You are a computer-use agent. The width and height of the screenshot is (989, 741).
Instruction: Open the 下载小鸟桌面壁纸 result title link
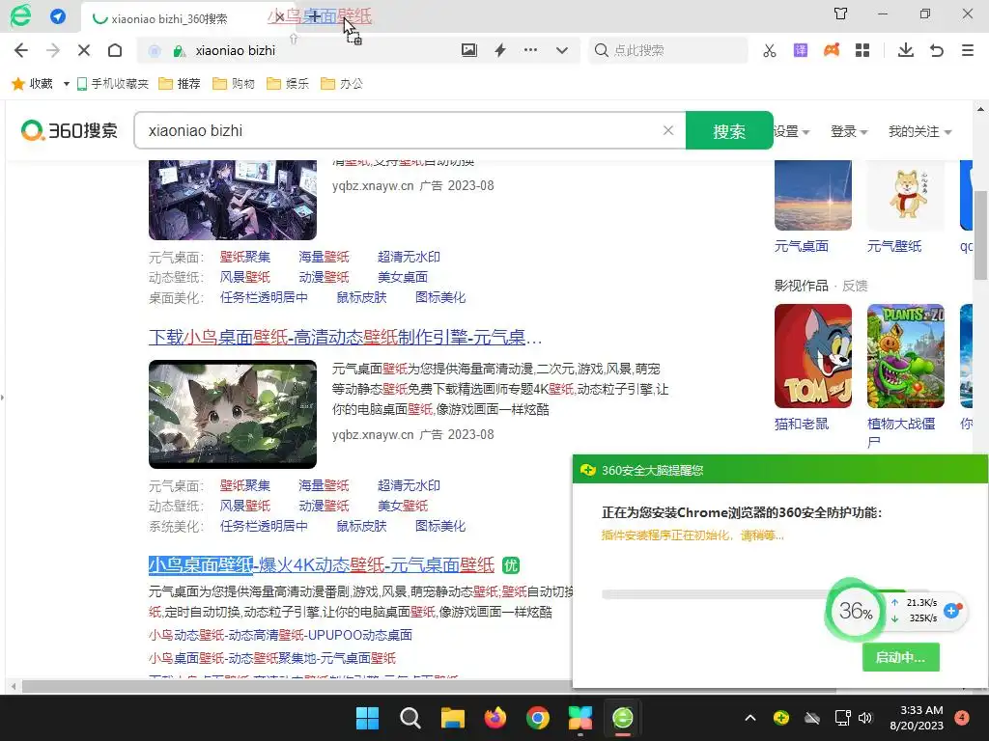point(345,337)
